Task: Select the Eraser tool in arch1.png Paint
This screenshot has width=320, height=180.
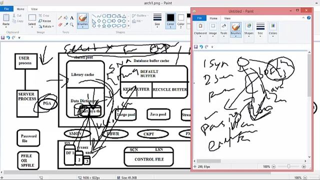Action: (x=60, y=24)
